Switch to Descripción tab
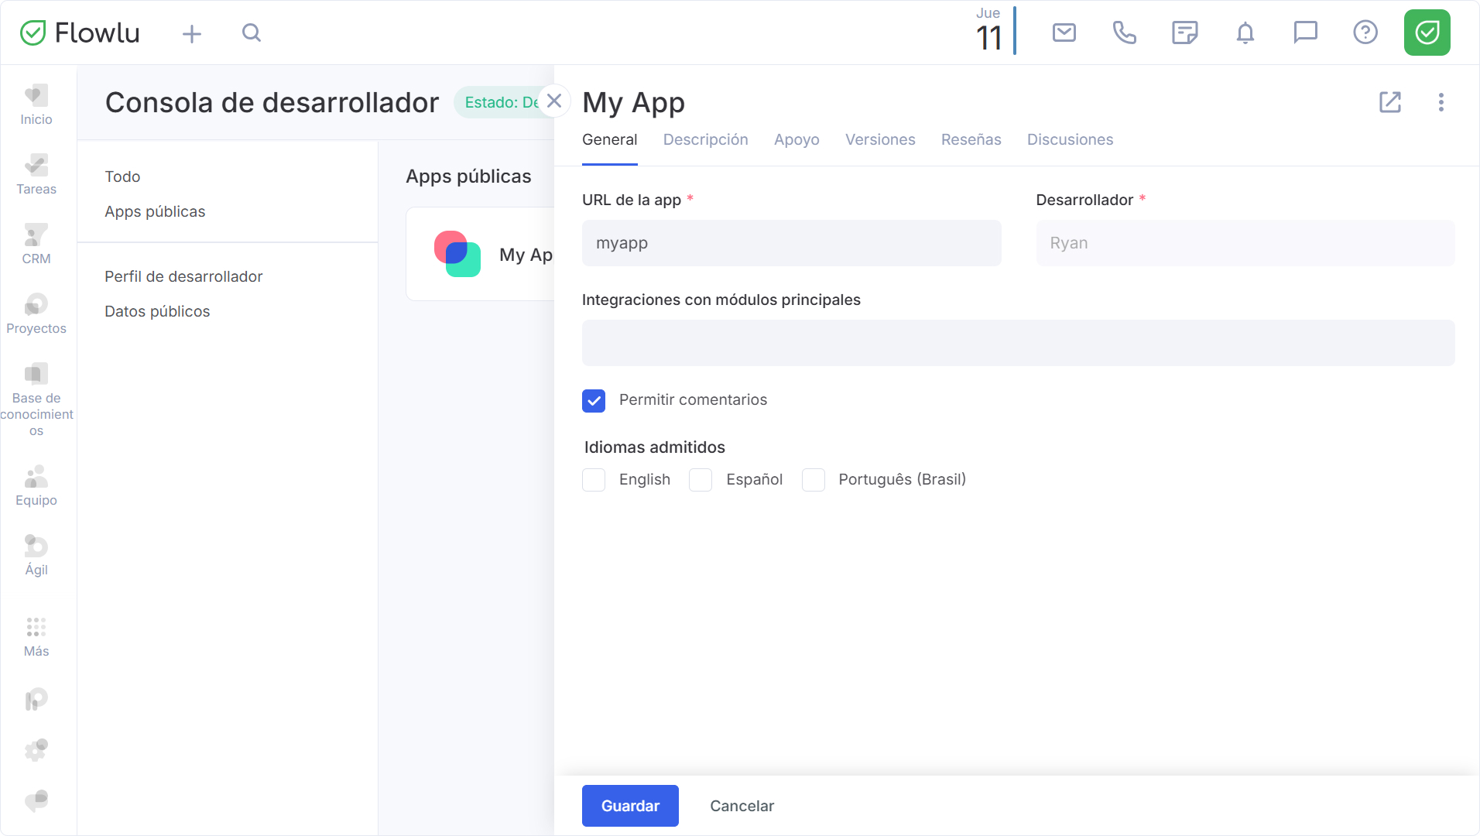 706,140
